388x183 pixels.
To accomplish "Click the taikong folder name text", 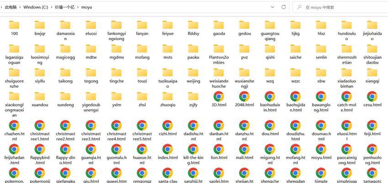I will (x=65, y=81).
